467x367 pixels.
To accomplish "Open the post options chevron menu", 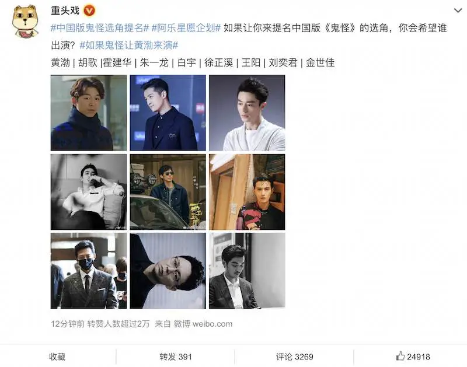I will tap(458, 11).
